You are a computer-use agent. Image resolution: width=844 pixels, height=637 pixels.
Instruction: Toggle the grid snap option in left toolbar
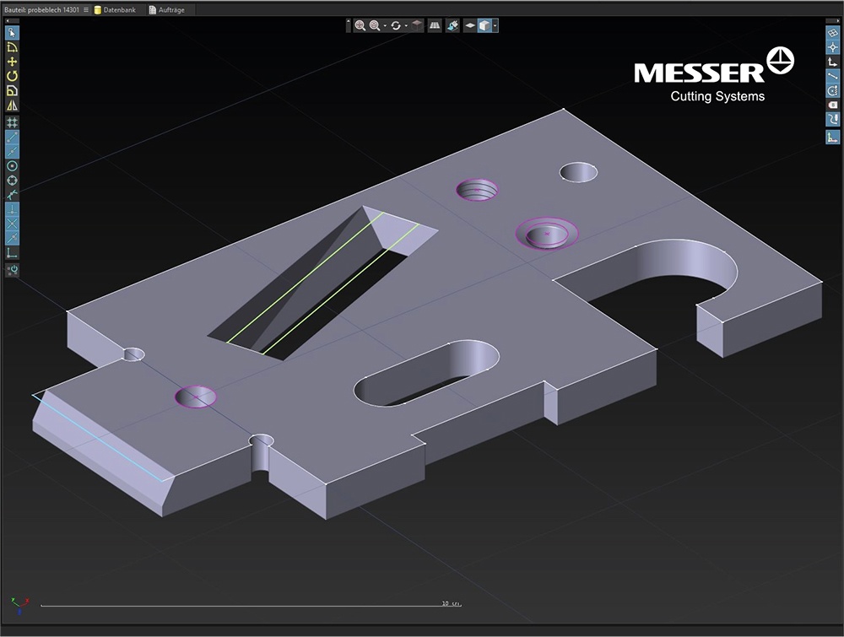coord(12,122)
